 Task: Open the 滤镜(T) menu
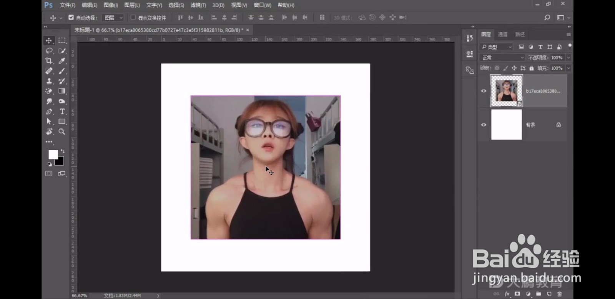[198, 5]
